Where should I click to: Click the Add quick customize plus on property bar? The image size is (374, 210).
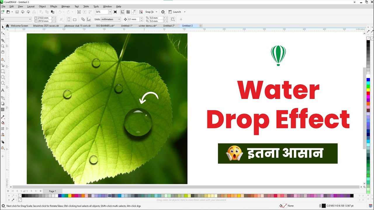click(x=181, y=20)
